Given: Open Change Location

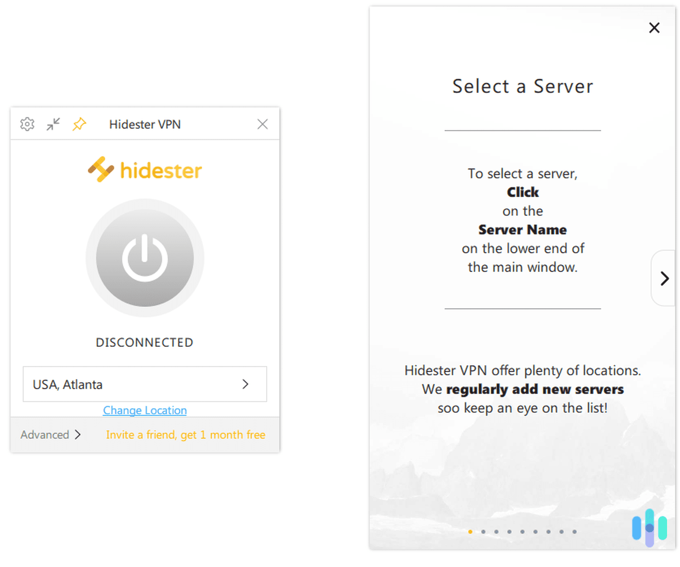Looking at the screenshot, I should [145, 410].
